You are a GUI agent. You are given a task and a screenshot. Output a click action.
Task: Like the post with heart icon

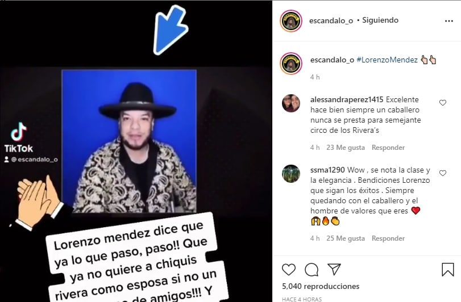coord(288,270)
